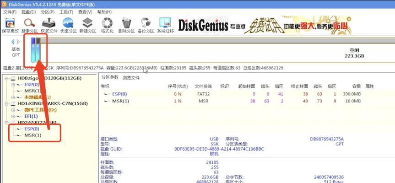Expand EFI(1) under HD1 in tree
The height and width of the screenshot is (183, 395).
click(x=13, y=116)
